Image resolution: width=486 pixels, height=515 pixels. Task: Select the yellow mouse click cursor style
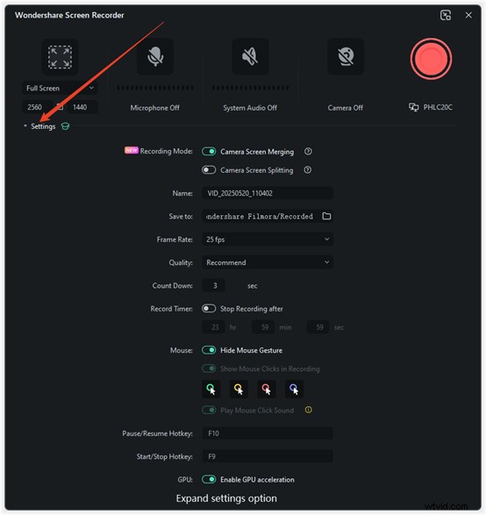[239, 390]
